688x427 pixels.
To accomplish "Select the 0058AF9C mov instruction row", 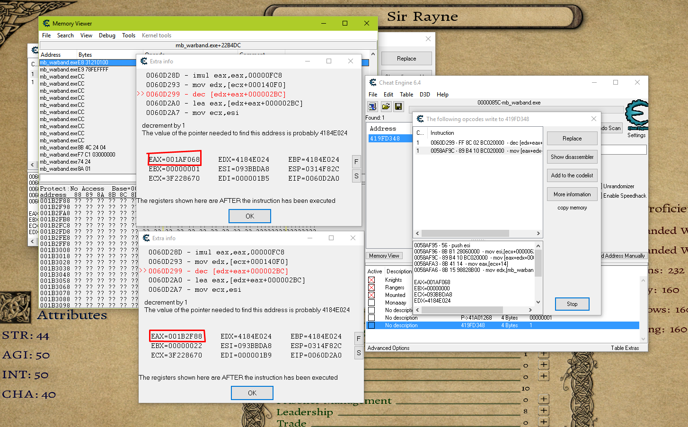I will 479,151.
